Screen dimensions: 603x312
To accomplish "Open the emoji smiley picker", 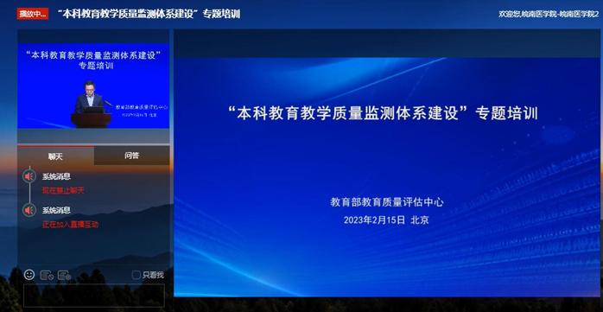I will point(29,275).
